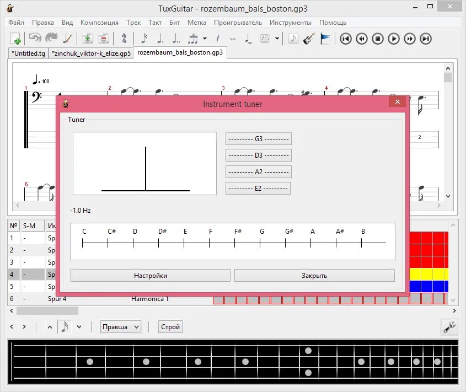Move to next beat with right arrow
Screen dimensions: 466x392
[24, 327]
